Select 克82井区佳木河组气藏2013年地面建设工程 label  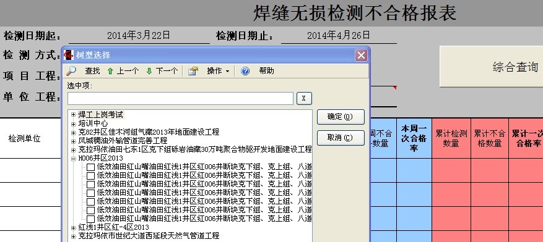coord(149,132)
